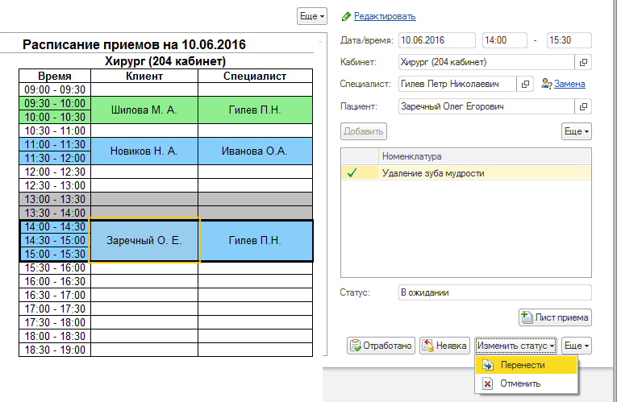The width and height of the screenshot is (617, 402).
Task: Click the pencil icon next to Редактировать
Action: (347, 16)
